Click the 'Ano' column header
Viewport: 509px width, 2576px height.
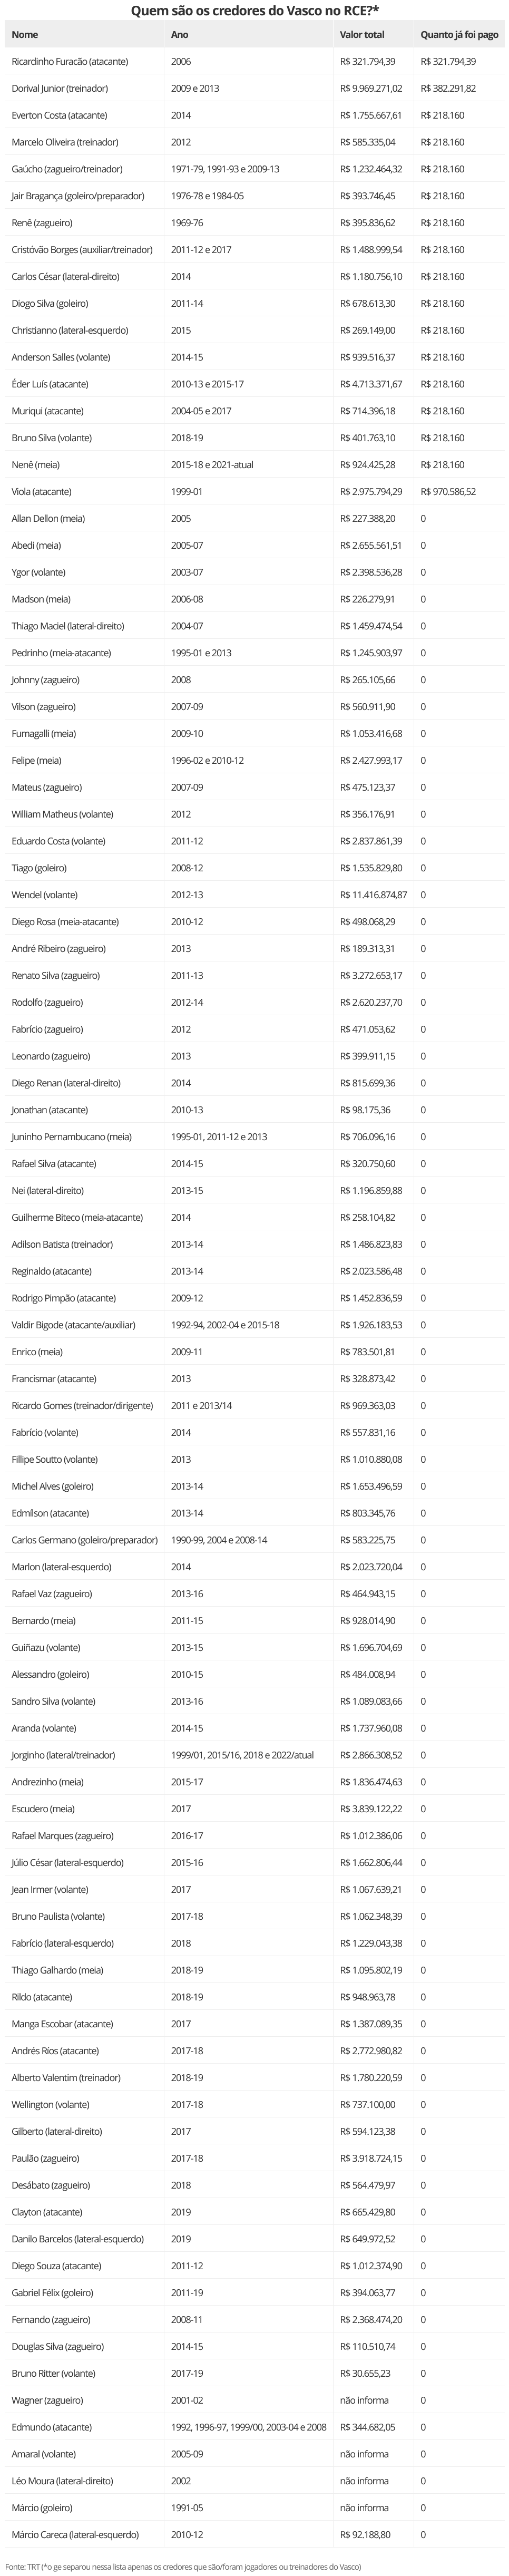tap(179, 35)
